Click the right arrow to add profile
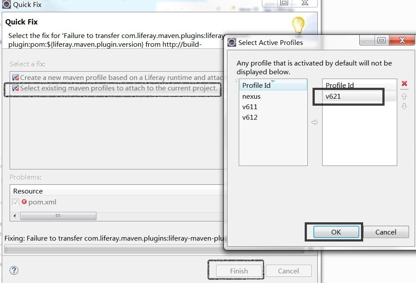Viewport: 416px width, 283px height. point(315,122)
